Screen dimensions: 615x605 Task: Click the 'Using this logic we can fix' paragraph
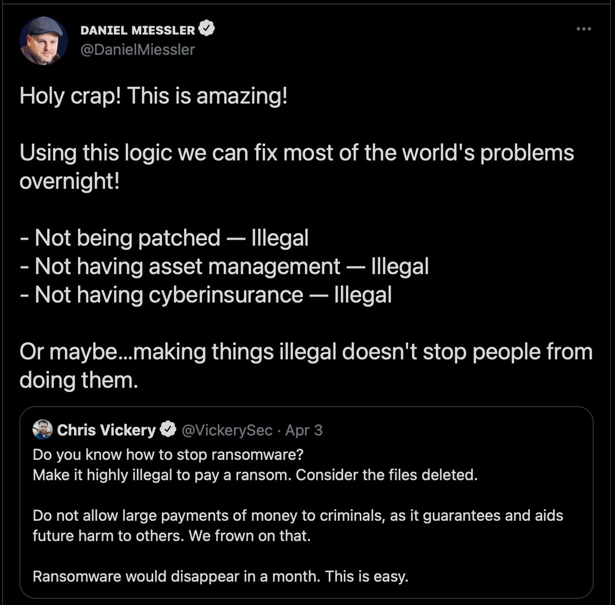point(297,167)
